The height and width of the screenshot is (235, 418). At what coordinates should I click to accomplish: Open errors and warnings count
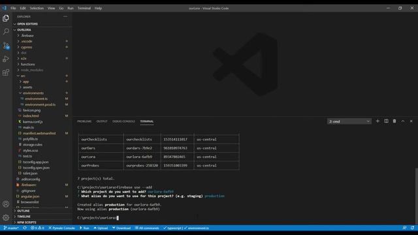(x=37, y=228)
